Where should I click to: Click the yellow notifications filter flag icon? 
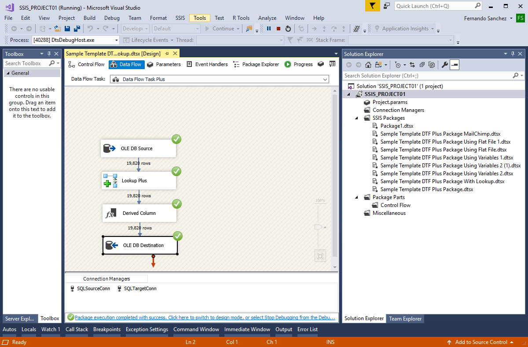373,6
